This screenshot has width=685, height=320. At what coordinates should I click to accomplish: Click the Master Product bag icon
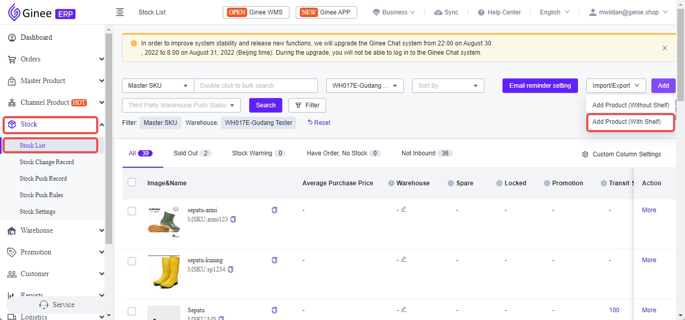[x=11, y=81]
